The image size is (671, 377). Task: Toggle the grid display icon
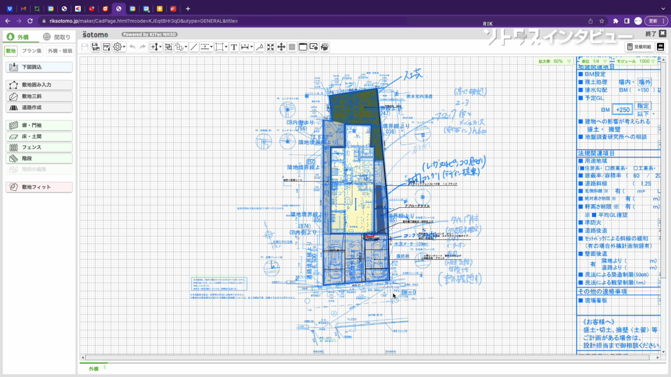pyautogui.click(x=292, y=47)
